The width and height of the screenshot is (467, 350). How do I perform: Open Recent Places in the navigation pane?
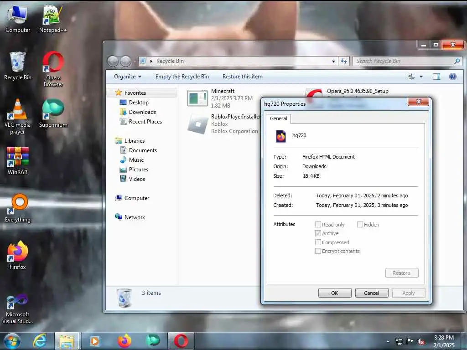pyautogui.click(x=145, y=121)
